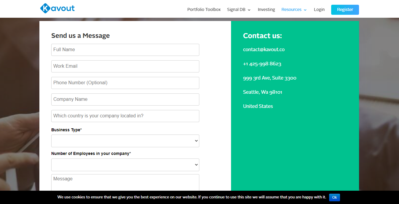Click the contact@kavout.co email address
The image size is (399, 204).
(x=264, y=49)
